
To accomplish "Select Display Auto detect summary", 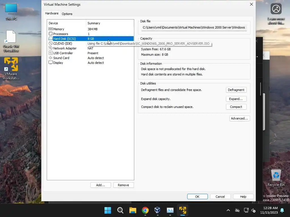I will tap(96, 63).
